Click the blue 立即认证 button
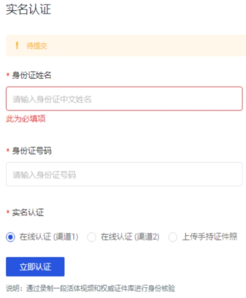246x298 pixels. point(35,267)
